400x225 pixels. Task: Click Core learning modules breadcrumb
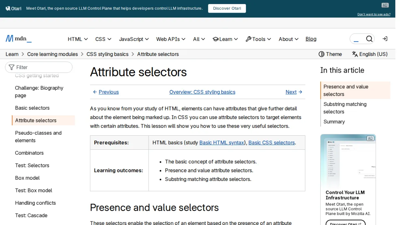(x=53, y=54)
